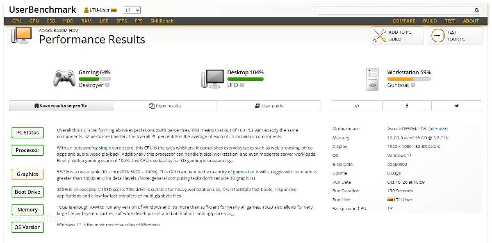Open the SSD menu
Screen dimensions: 492x243
51,21
